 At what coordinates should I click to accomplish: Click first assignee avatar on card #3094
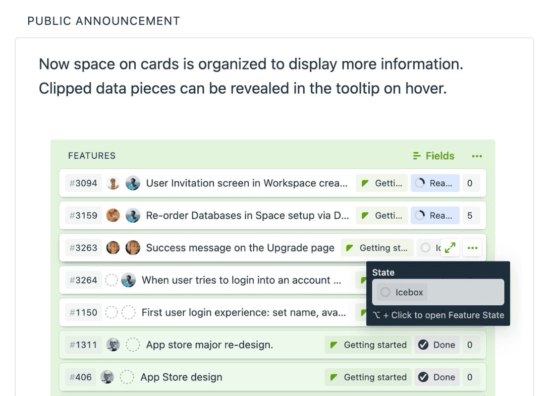point(113,183)
